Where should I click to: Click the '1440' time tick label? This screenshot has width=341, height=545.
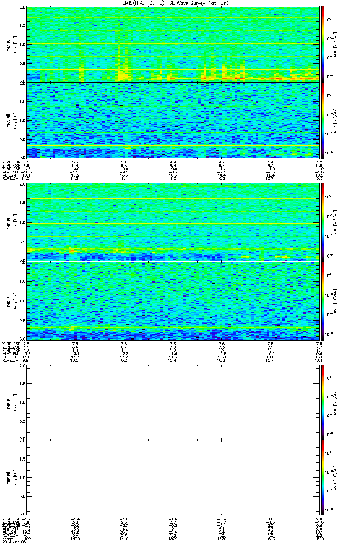[x=124, y=538]
